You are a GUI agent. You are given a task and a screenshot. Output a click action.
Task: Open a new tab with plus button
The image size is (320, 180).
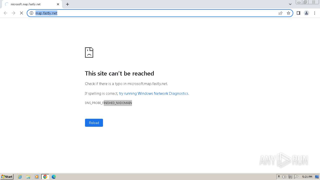coord(67,4)
